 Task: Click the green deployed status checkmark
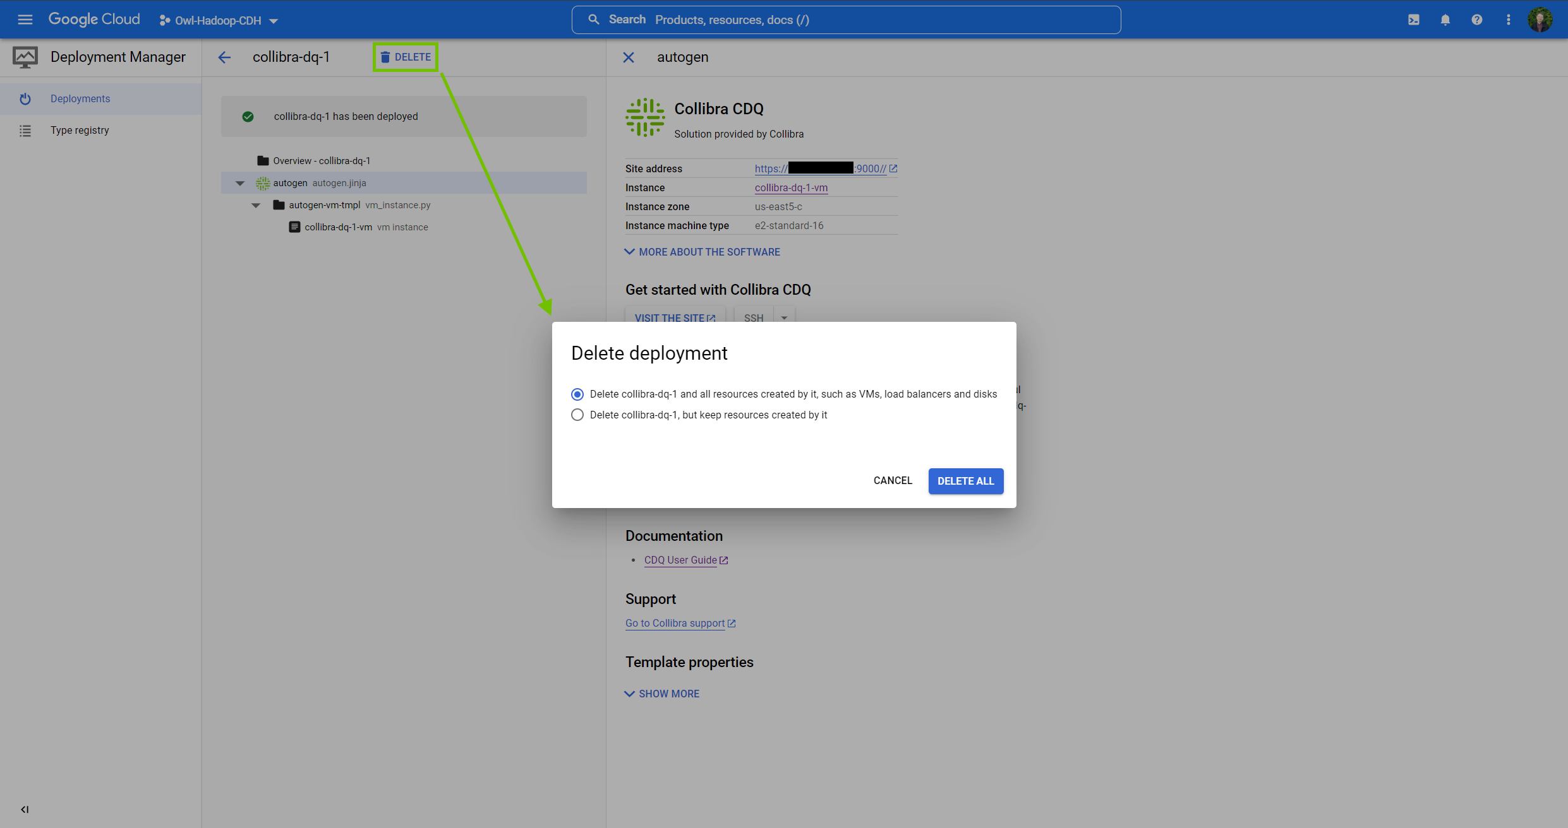[248, 117]
